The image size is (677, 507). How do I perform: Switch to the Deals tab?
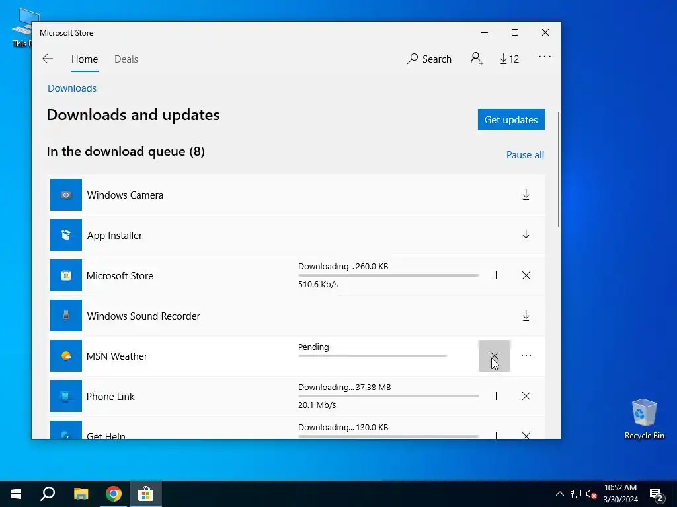click(x=126, y=59)
